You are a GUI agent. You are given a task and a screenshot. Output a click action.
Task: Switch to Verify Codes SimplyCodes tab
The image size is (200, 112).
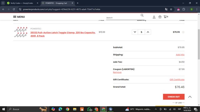coord(22,3)
